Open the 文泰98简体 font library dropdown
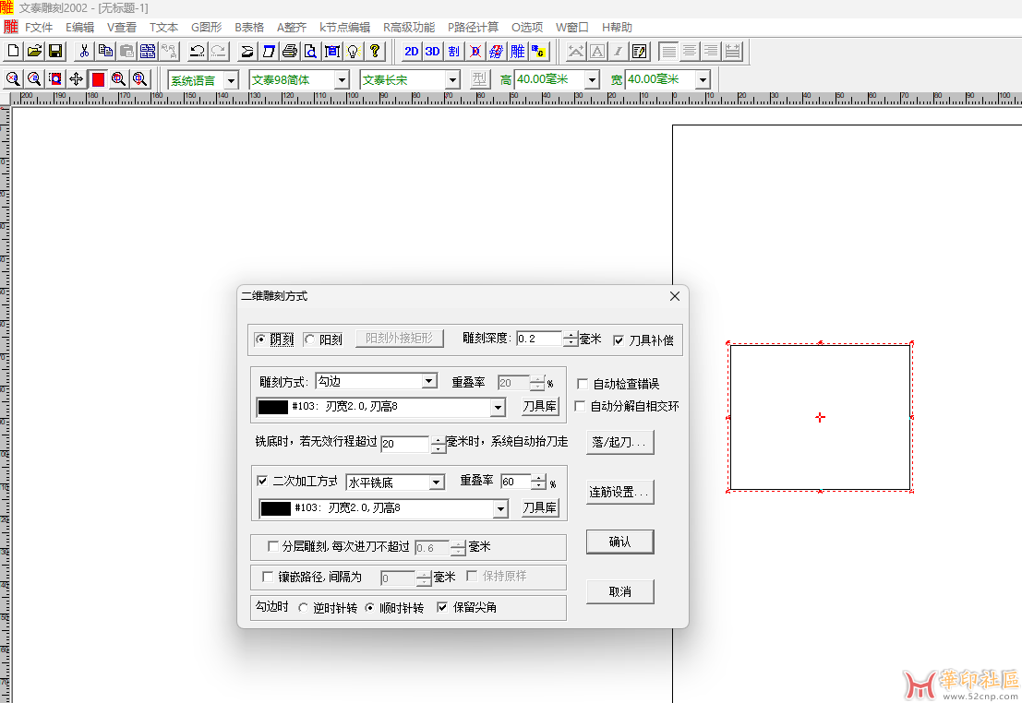Screen dimensions: 1022x703 342,80
